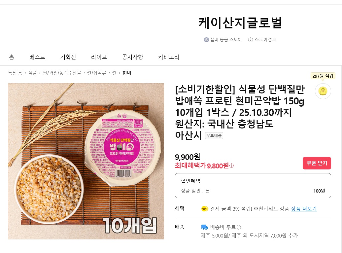Click the silver grade S badge icon

(x=206, y=40)
